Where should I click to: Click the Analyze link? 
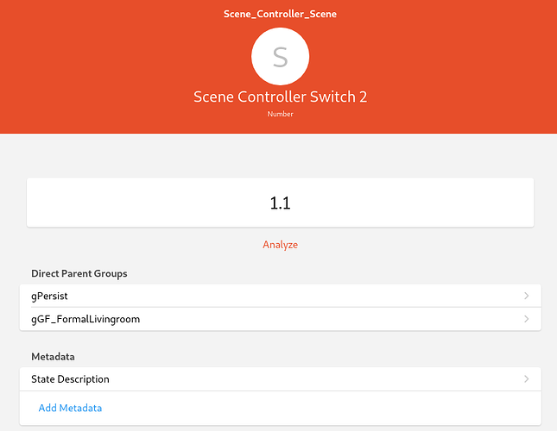(280, 245)
